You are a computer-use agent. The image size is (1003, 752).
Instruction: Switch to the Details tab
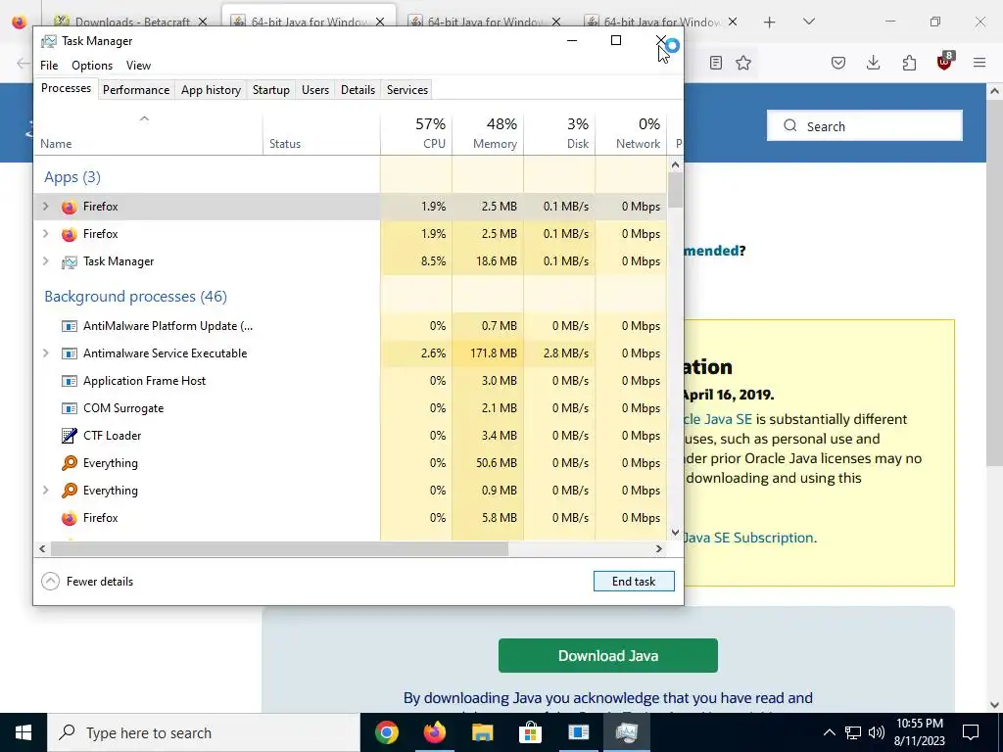click(x=358, y=90)
